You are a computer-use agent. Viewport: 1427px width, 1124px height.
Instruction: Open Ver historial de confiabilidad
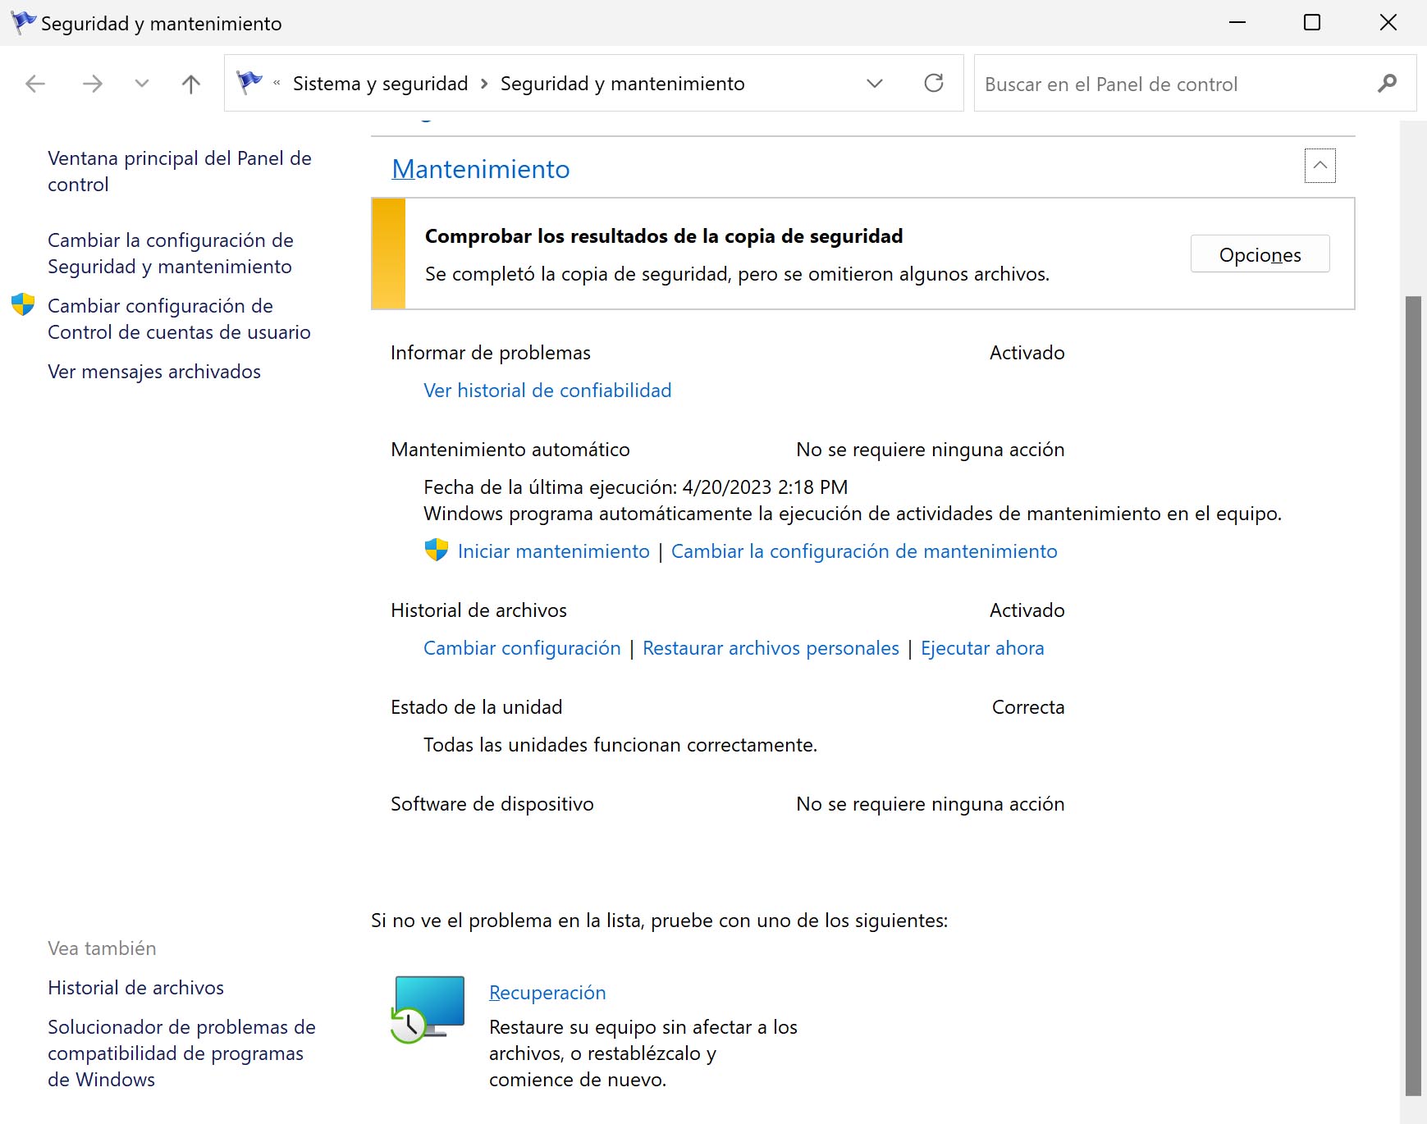tap(547, 391)
